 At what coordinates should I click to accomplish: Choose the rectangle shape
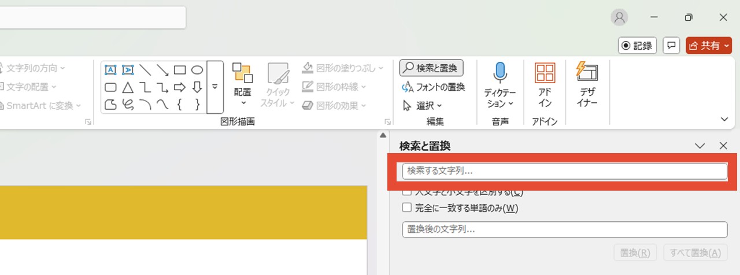(x=180, y=70)
